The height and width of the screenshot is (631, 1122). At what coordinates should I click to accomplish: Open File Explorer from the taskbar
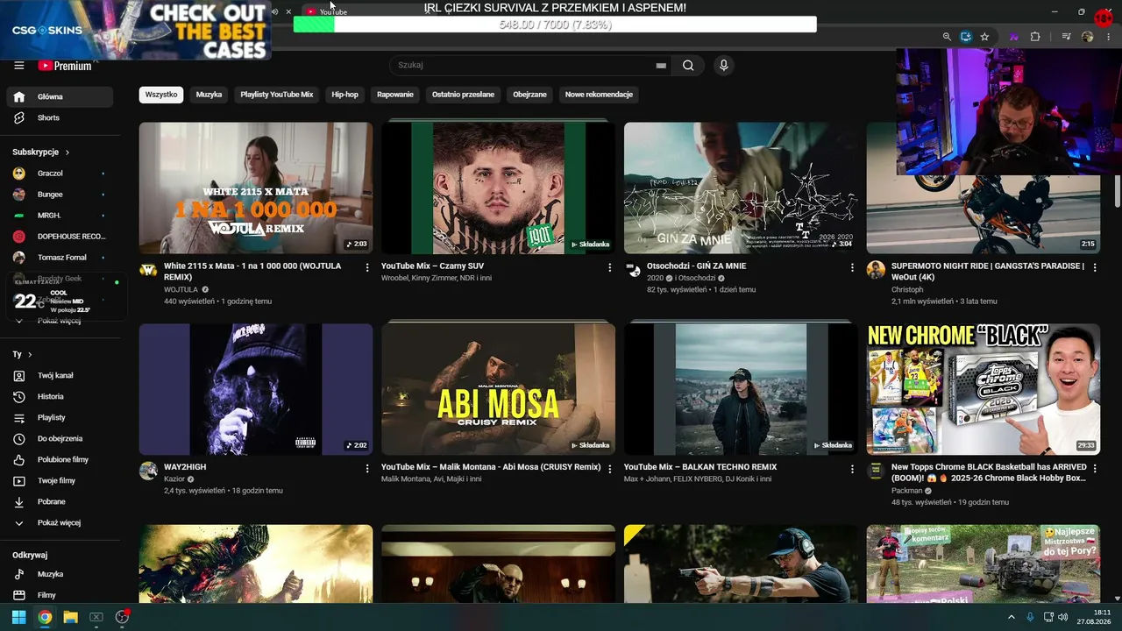tap(70, 617)
